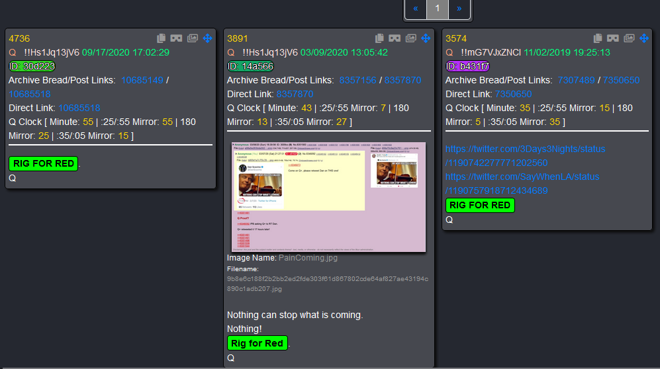660x369 pixels.
Task: Click the Q symbol before !!Hs1Jq13jV6 in 4736
Action: (x=13, y=52)
